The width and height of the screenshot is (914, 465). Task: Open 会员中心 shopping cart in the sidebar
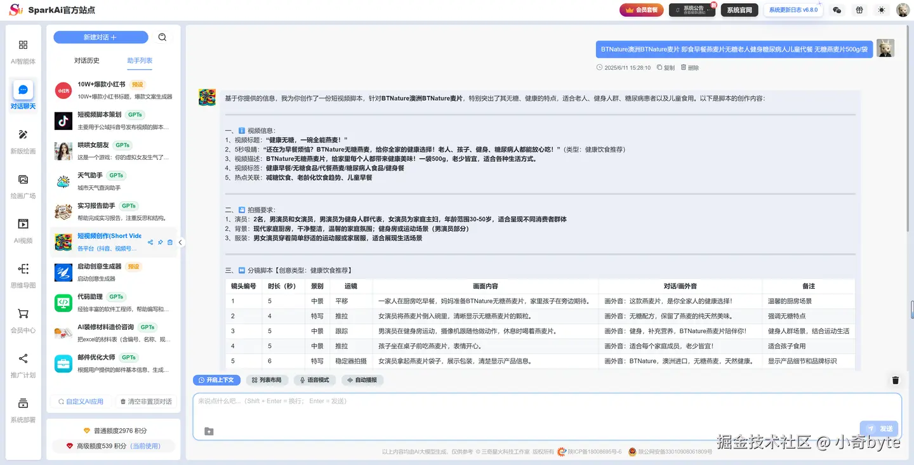(x=23, y=320)
